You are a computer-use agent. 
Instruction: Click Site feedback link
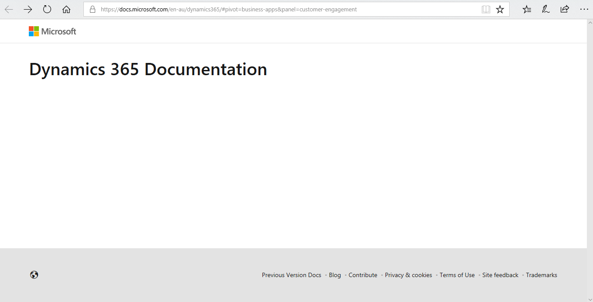tap(500, 275)
